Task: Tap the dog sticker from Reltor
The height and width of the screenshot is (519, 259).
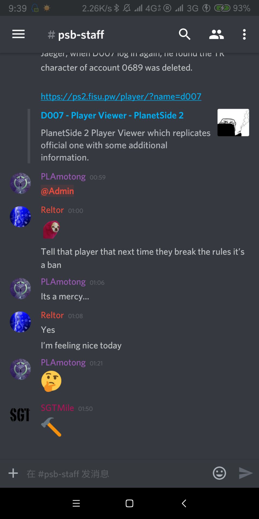Action: (51, 229)
